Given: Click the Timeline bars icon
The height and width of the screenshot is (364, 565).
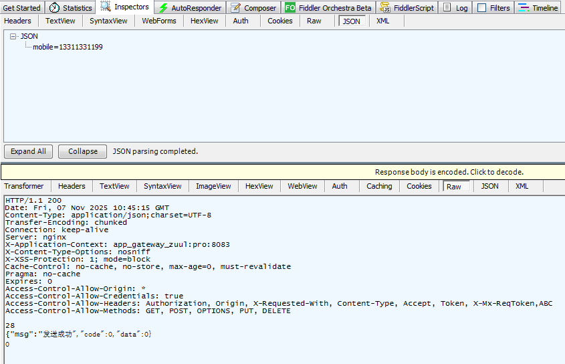Looking at the screenshot, I should tap(524, 7).
